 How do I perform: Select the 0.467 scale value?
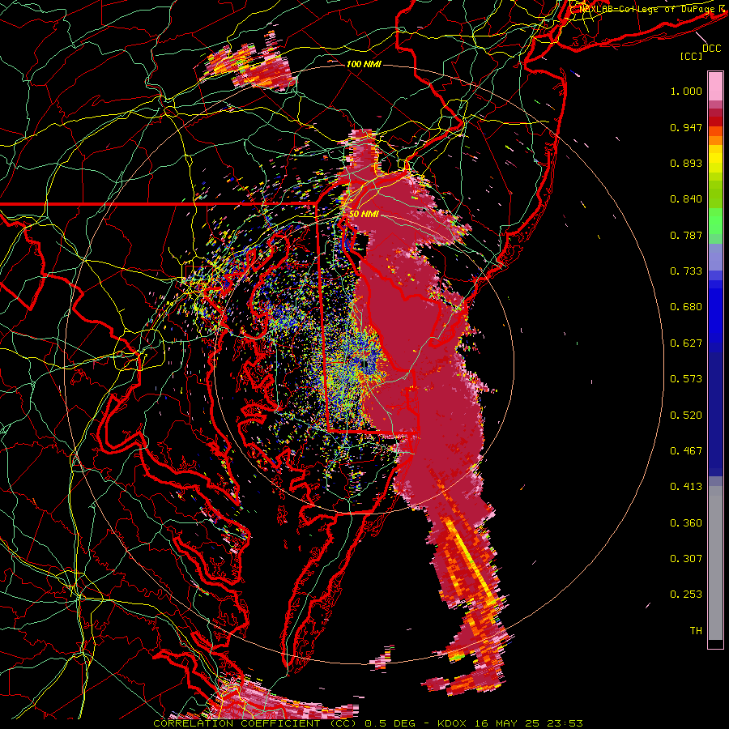tap(686, 451)
